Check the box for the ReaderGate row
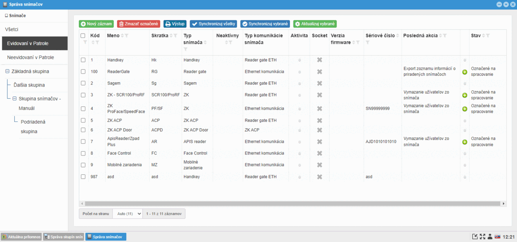The image size is (517, 242). point(83,72)
